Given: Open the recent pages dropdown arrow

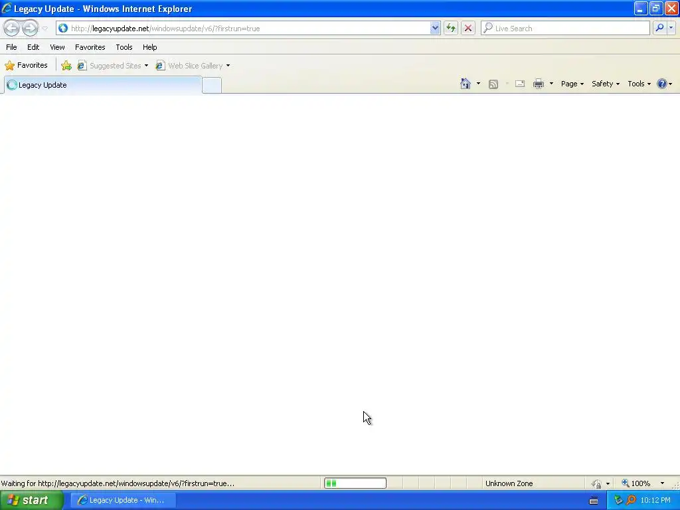Looking at the screenshot, I should pyautogui.click(x=44, y=29).
